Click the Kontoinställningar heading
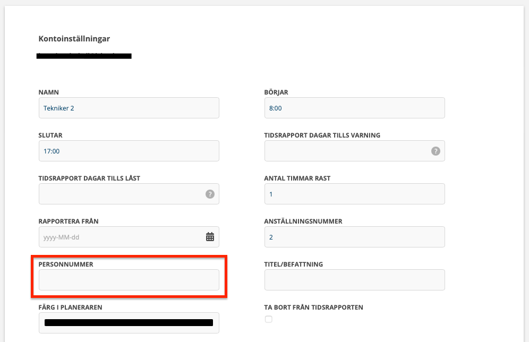The image size is (529, 342). [x=74, y=39]
